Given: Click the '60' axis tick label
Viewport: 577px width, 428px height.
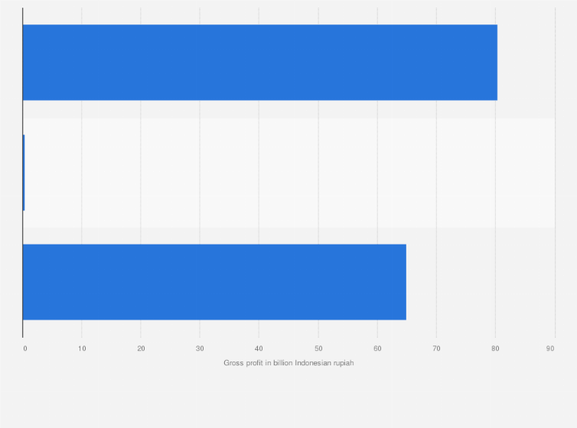Looking at the screenshot, I should click(377, 349).
